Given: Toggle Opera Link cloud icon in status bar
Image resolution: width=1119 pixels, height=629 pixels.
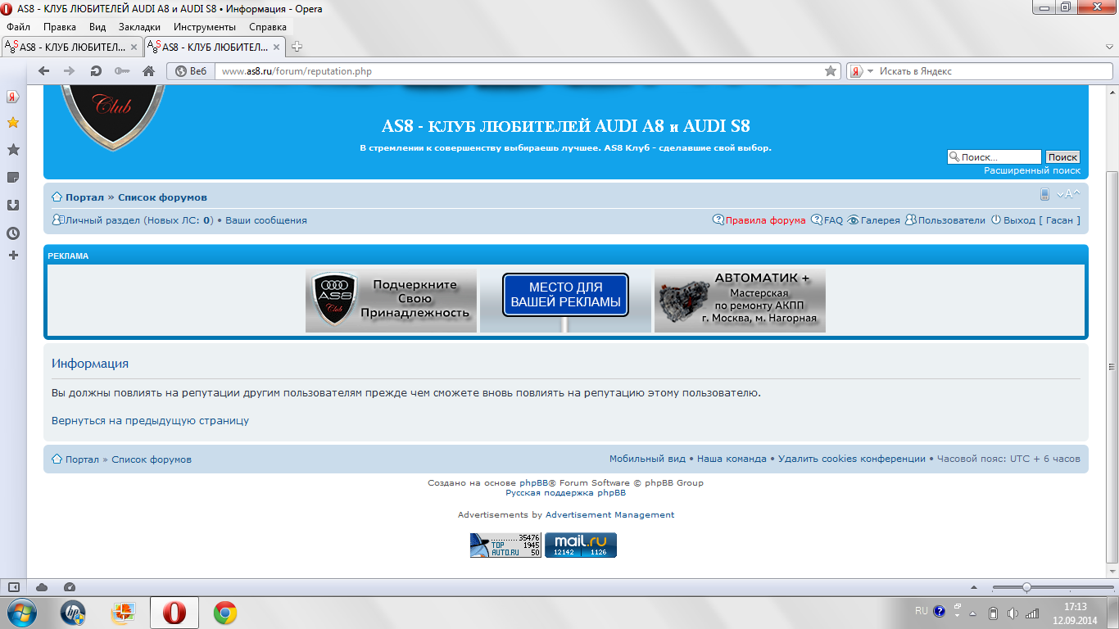Looking at the screenshot, I should pyautogui.click(x=42, y=587).
